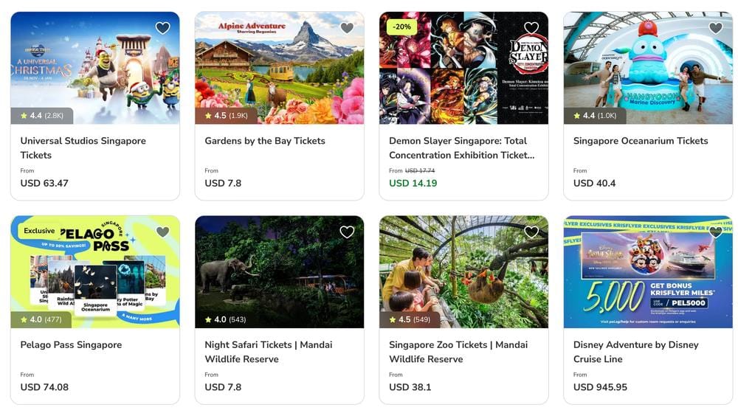Click heart icon on Pelago Pass Singapore
The width and height of the screenshot is (738, 413).
coord(162,232)
